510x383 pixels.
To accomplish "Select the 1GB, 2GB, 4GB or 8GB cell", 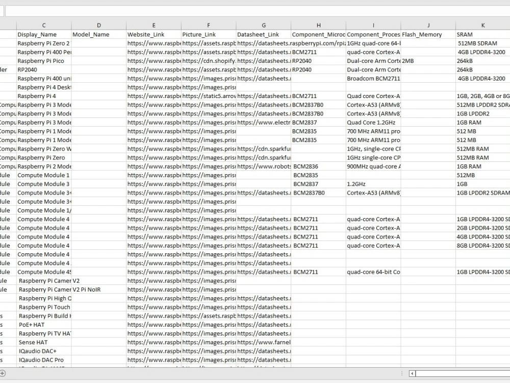I will pyautogui.click(x=483, y=96).
